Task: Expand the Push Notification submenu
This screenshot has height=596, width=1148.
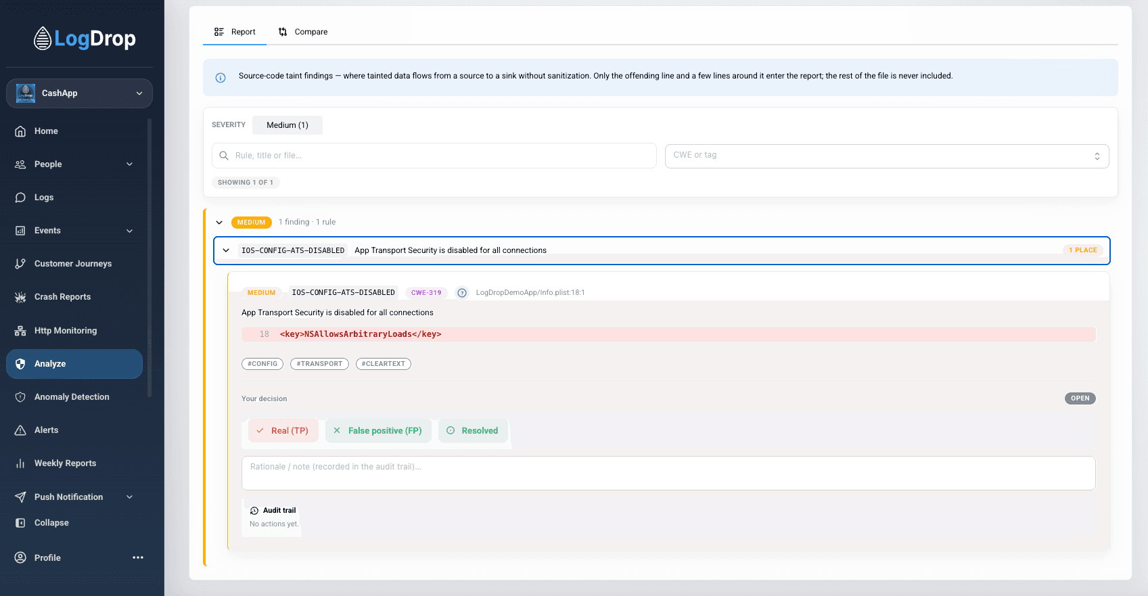Action: pyautogui.click(x=129, y=497)
